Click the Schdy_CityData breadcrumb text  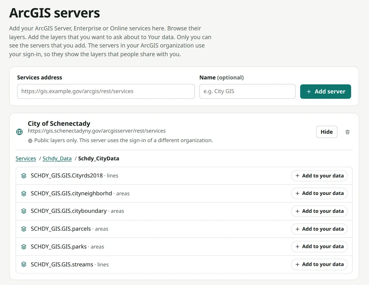[99, 158]
